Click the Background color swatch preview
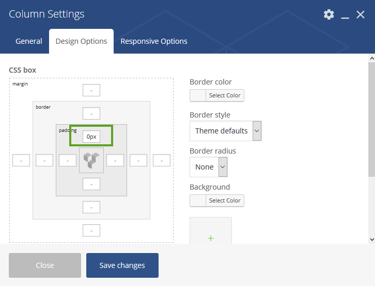Viewport: 375px width, 286px height. (x=198, y=200)
